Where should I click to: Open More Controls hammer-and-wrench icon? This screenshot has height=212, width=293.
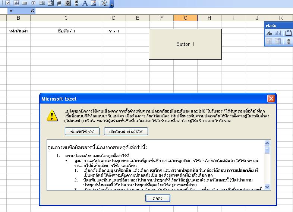click(104, 3)
